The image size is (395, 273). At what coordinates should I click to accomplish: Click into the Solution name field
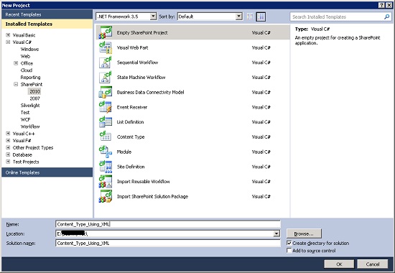click(x=168, y=244)
